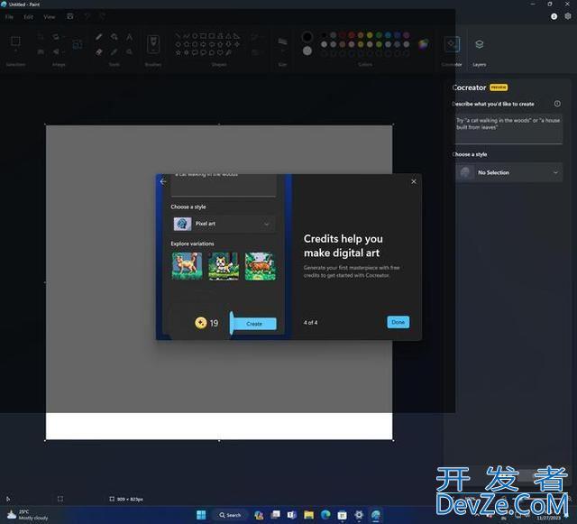Click Done in the Credits dialog
The height and width of the screenshot is (524, 577).
[398, 322]
